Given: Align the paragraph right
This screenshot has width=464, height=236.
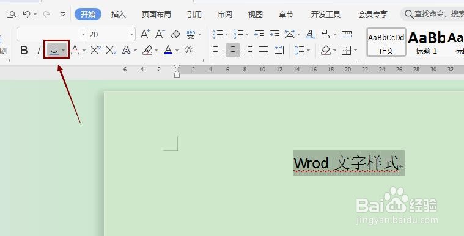Looking at the screenshot, I should tap(248, 50).
